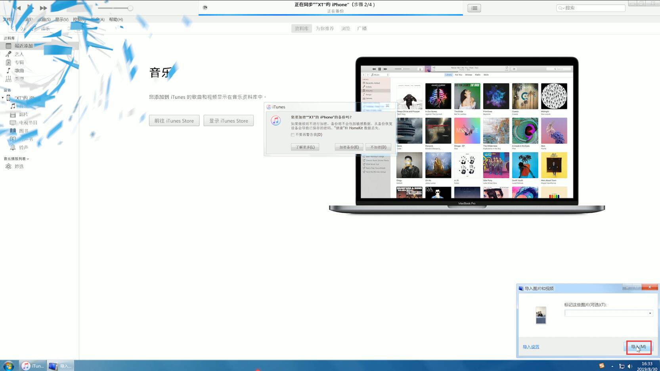This screenshot has height=371, width=660.
Task: Open the 歌曲(S) menu
Action: (x=44, y=19)
